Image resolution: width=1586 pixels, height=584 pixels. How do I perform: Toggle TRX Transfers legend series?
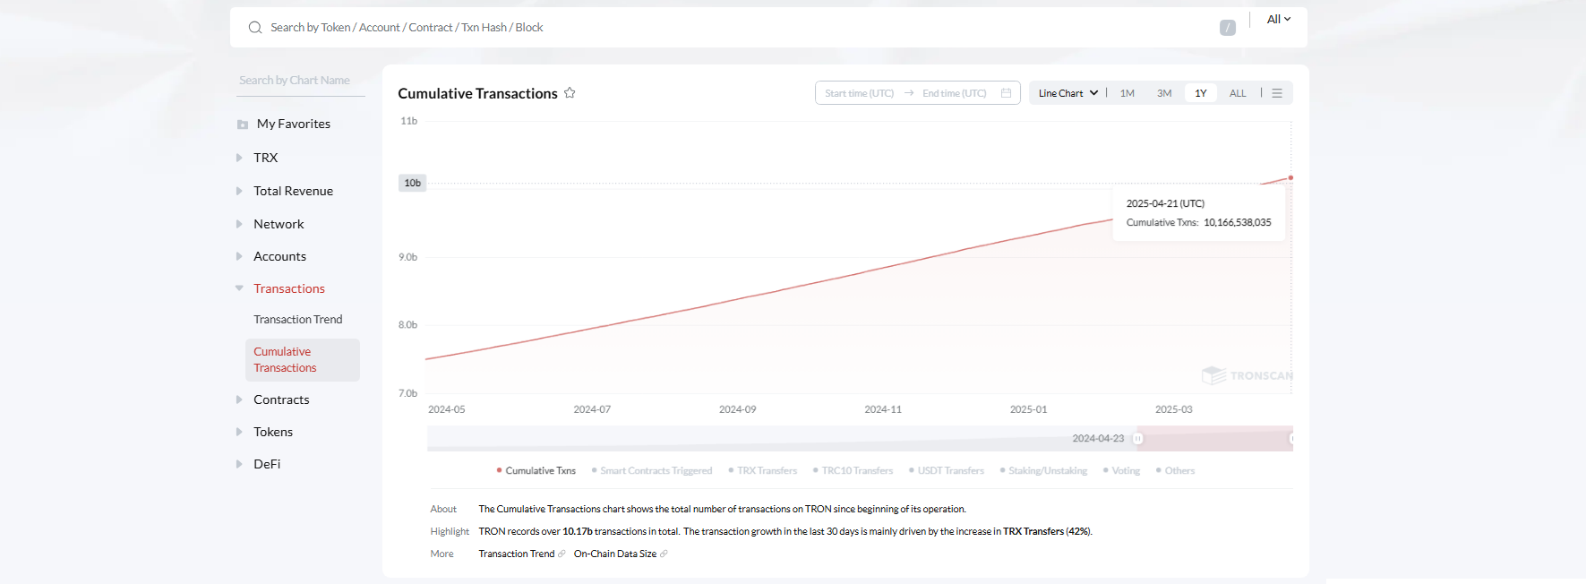[763, 470]
